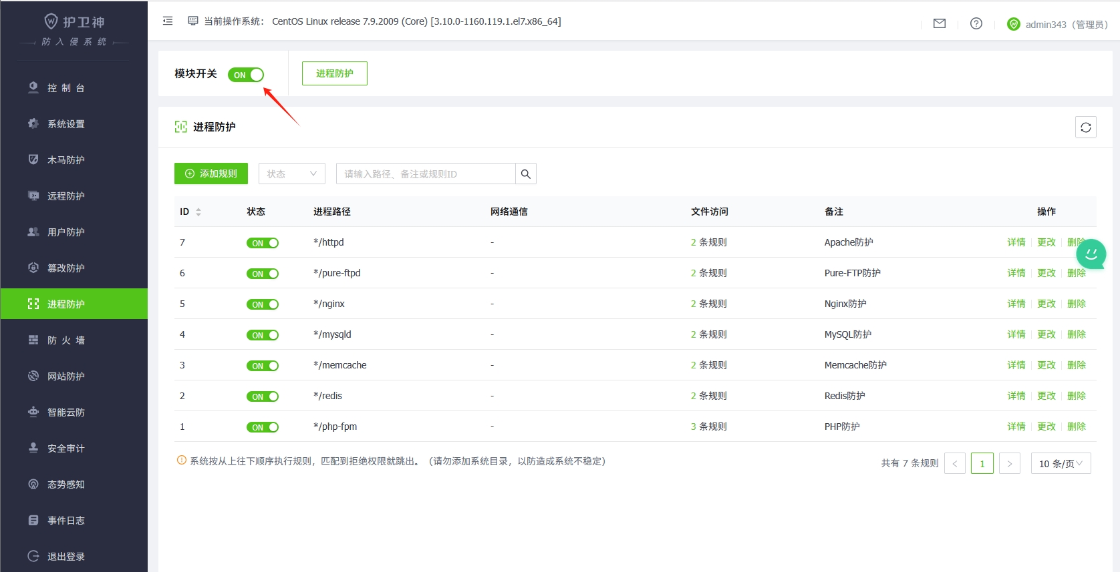The height and width of the screenshot is (572, 1120).
Task: Open 详情 for the Apache防护 rule
Action: [1016, 242]
